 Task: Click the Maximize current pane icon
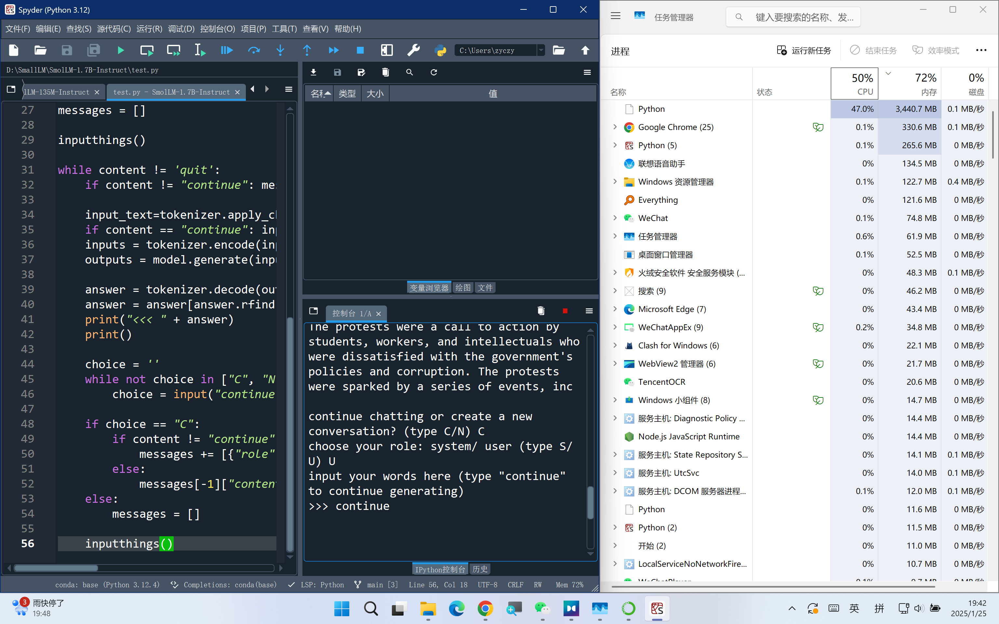386,50
